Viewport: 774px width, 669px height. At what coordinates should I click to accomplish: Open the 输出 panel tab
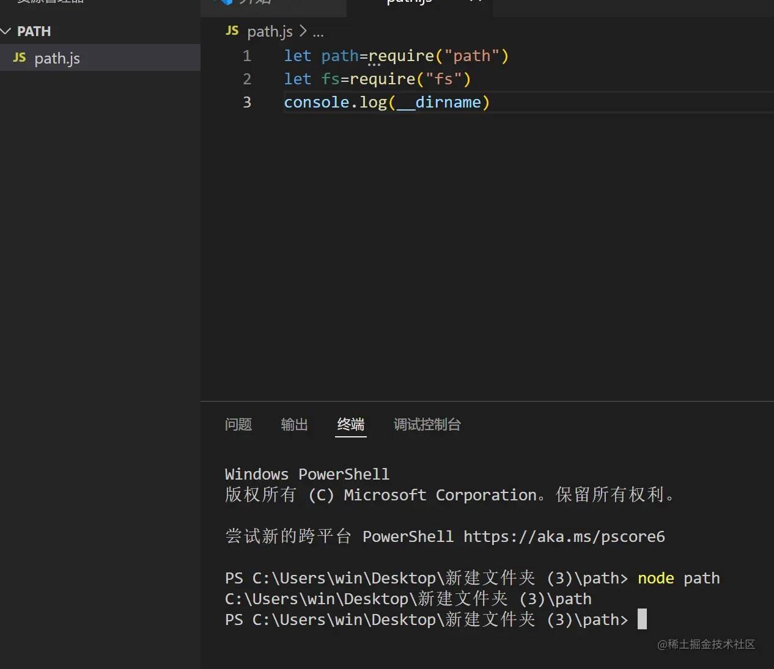294,424
